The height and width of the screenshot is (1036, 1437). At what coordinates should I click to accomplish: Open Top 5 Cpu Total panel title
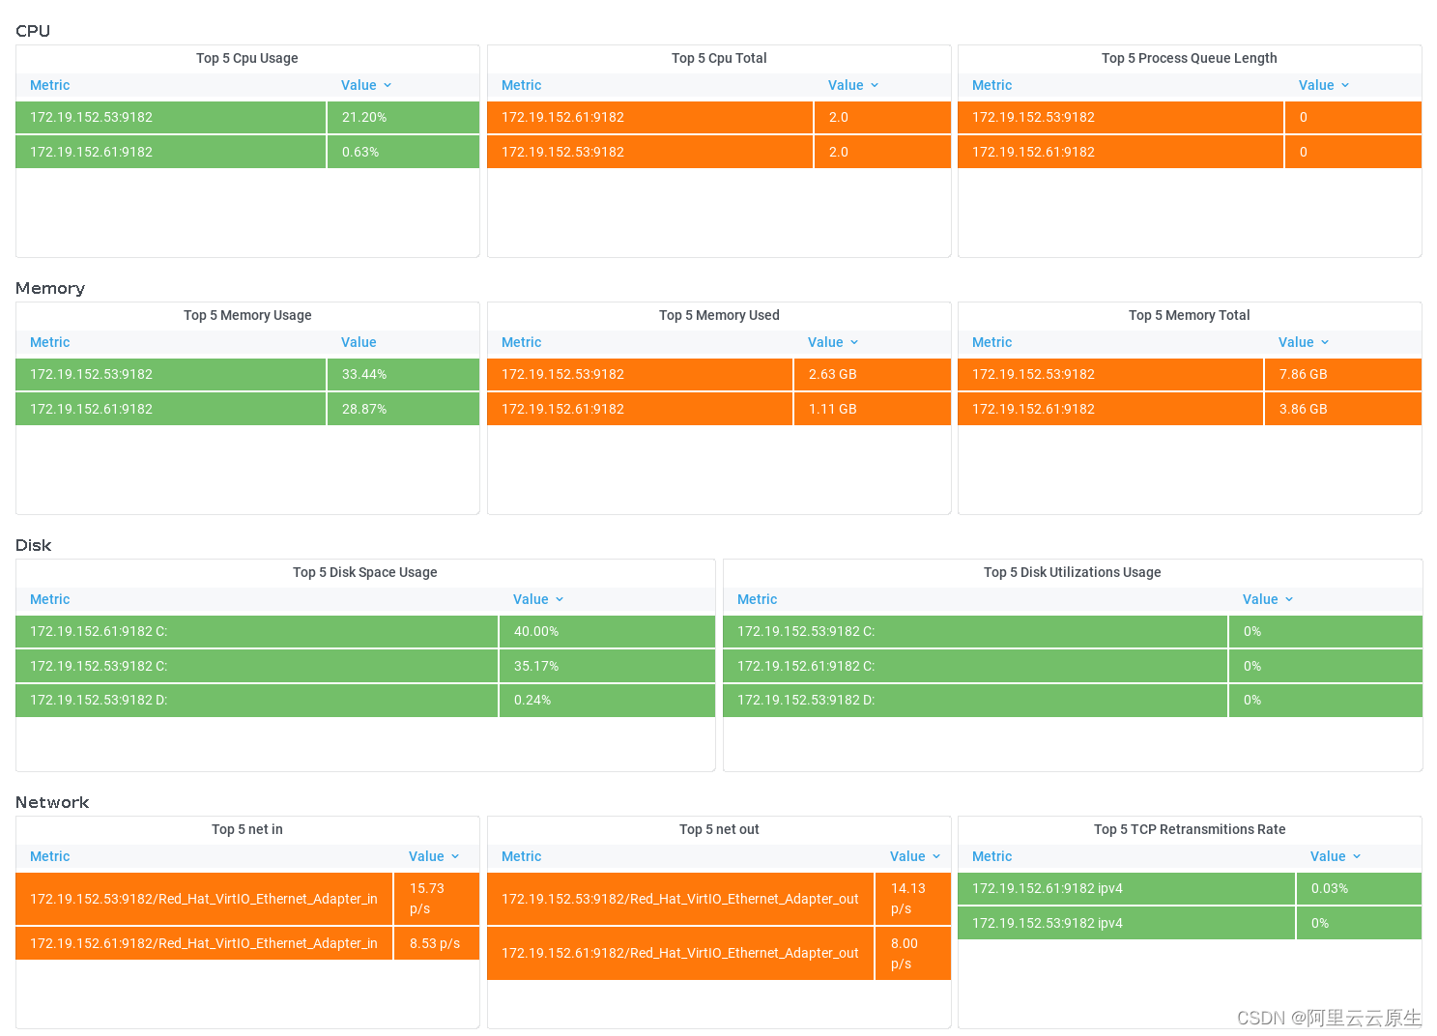coord(719,58)
